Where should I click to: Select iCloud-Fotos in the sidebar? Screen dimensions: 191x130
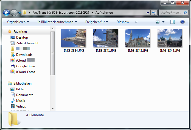(x=26, y=72)
